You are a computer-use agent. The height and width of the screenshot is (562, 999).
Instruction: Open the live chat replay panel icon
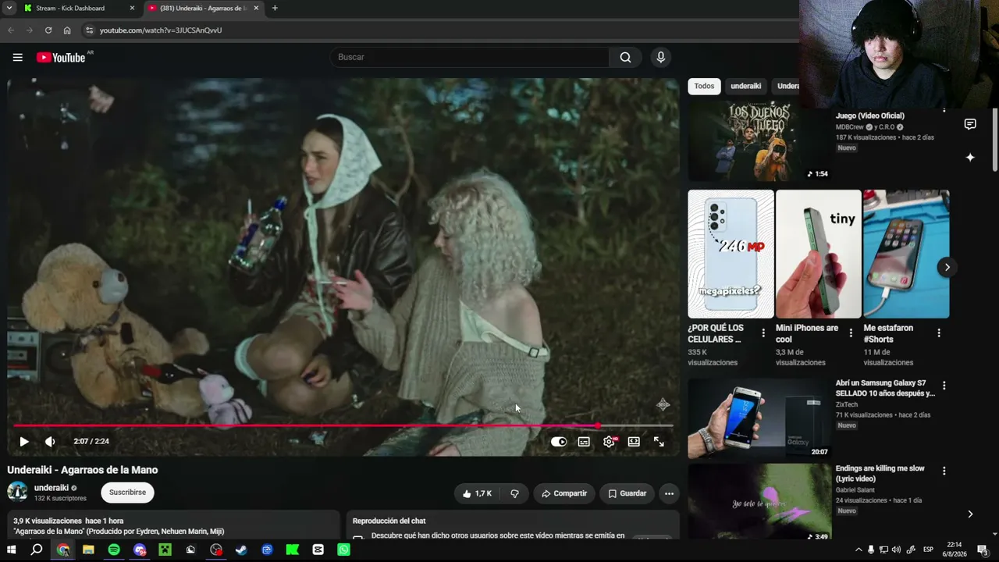(970, 124)
